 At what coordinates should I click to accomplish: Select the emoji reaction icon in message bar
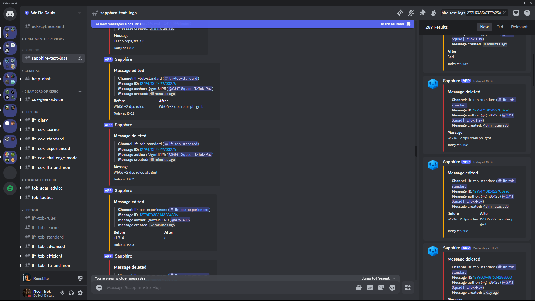[x=392, y=287]
